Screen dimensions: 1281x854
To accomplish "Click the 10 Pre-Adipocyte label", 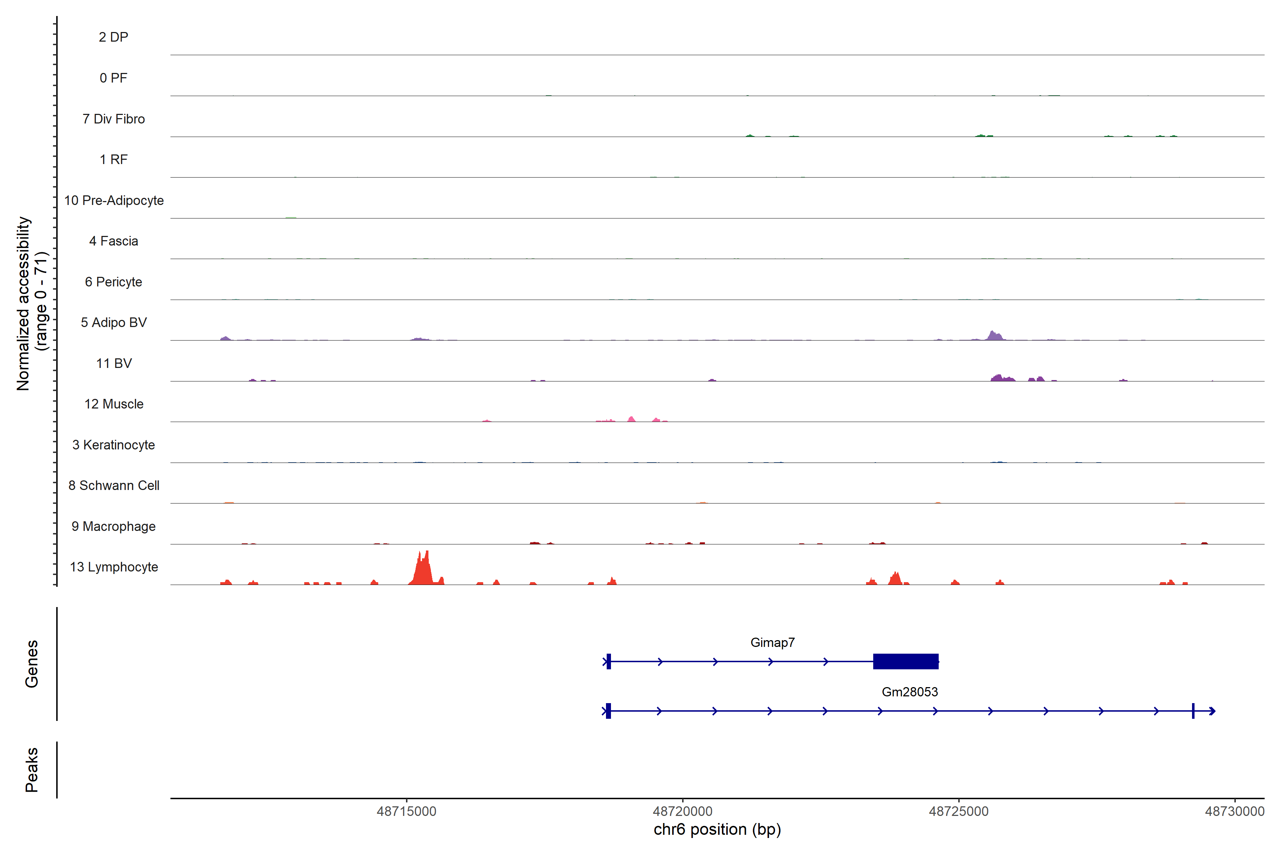I will click(114, 200).
